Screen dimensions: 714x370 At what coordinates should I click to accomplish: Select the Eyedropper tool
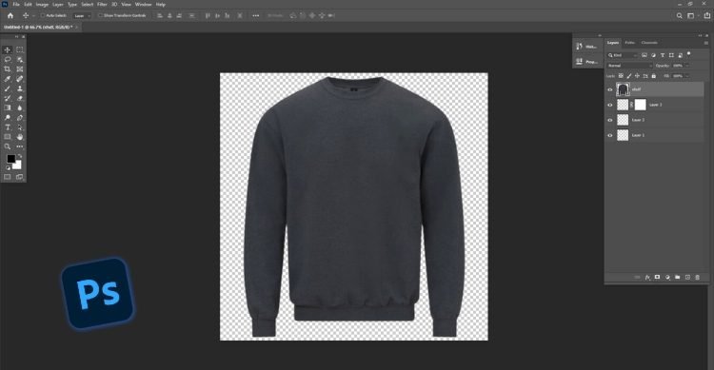[x=8, y=79]
